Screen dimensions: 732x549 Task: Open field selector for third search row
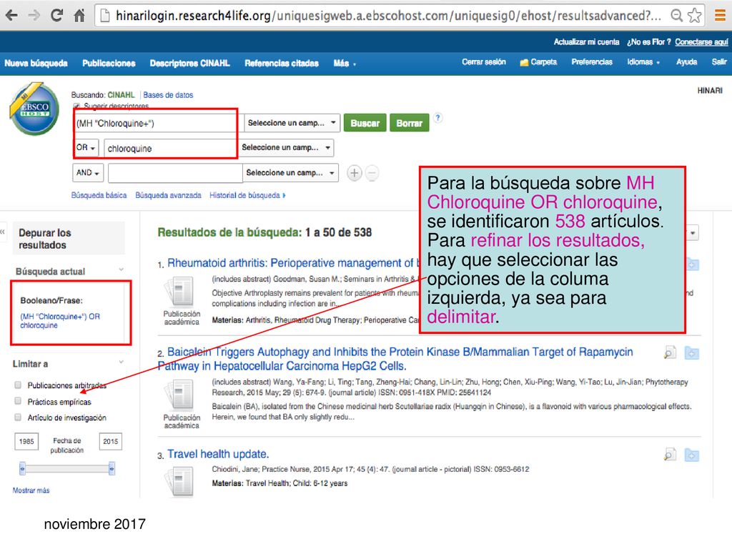tap(290, 173)
